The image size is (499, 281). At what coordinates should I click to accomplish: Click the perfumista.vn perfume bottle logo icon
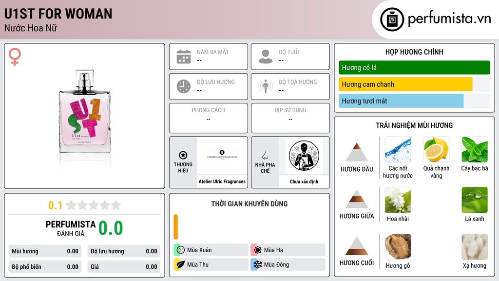392,20
